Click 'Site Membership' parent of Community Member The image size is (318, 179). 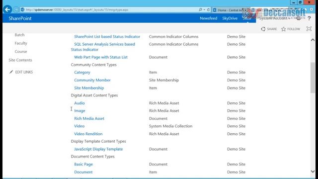(164, 80)
